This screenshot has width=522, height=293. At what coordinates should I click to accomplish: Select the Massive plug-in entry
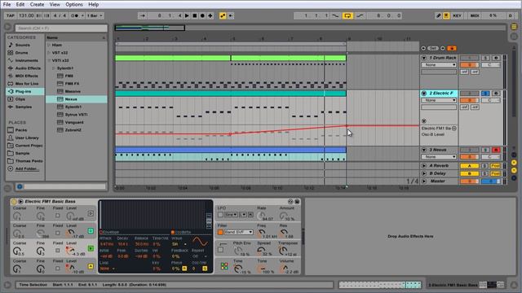(73, 91)
